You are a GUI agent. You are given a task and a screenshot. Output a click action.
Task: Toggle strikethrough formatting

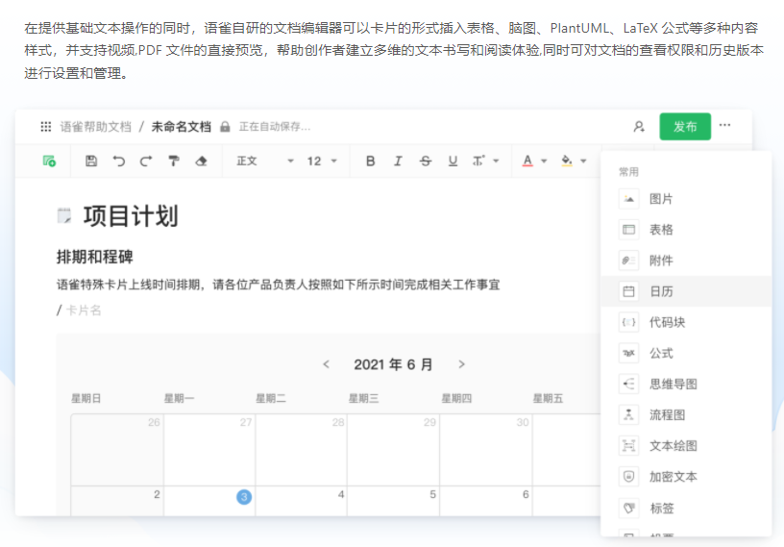(x=426, y=162)
